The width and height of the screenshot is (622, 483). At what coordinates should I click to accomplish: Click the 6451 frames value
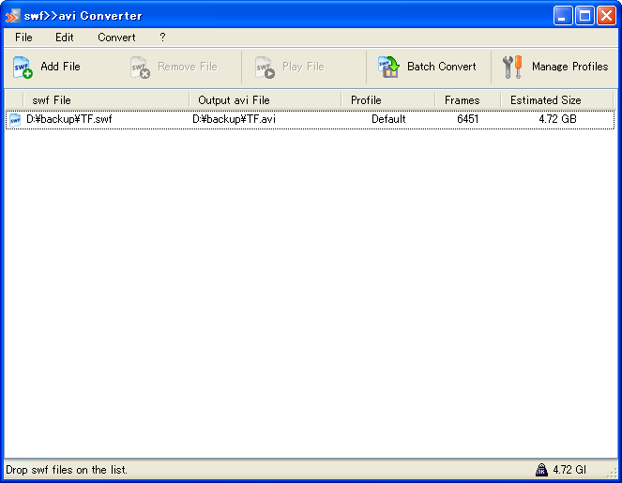pos(468,119)
